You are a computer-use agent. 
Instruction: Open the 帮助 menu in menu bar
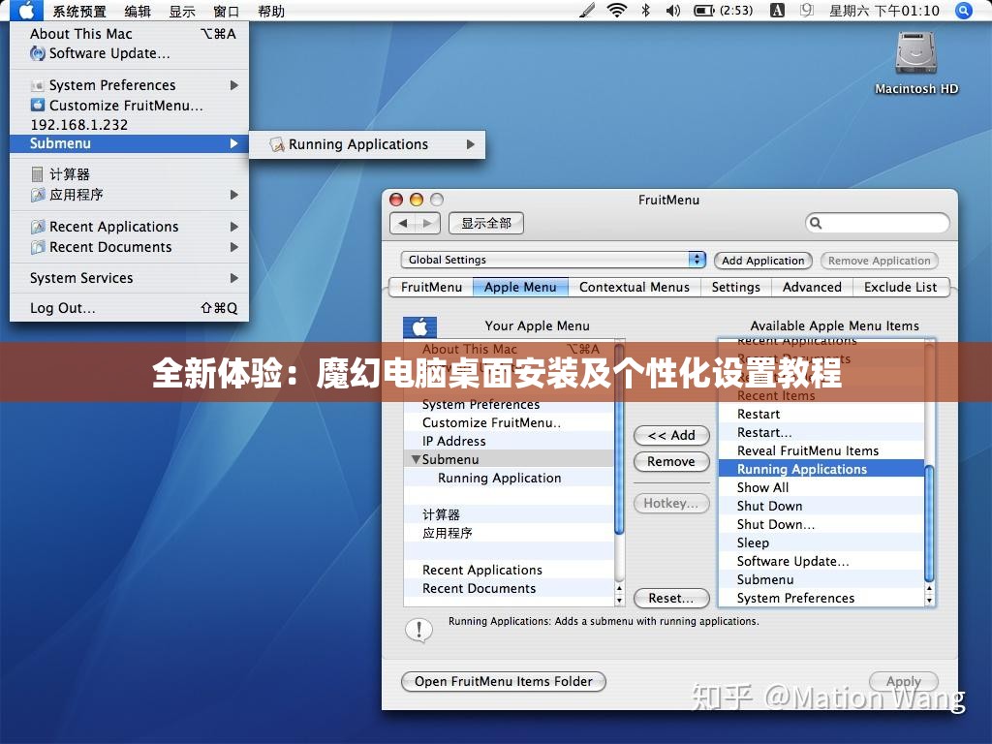271,11
